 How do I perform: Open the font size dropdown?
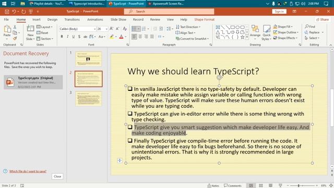point(106,29)
